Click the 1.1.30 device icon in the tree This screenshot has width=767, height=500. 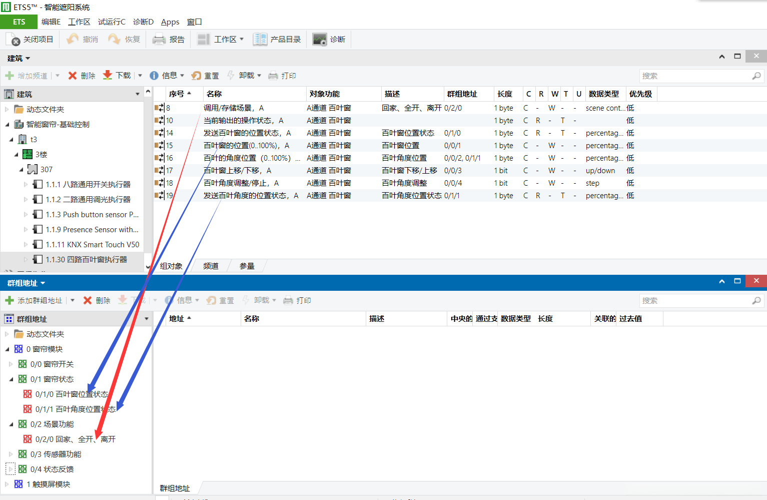pyautogui.click(x=38, y=259)
